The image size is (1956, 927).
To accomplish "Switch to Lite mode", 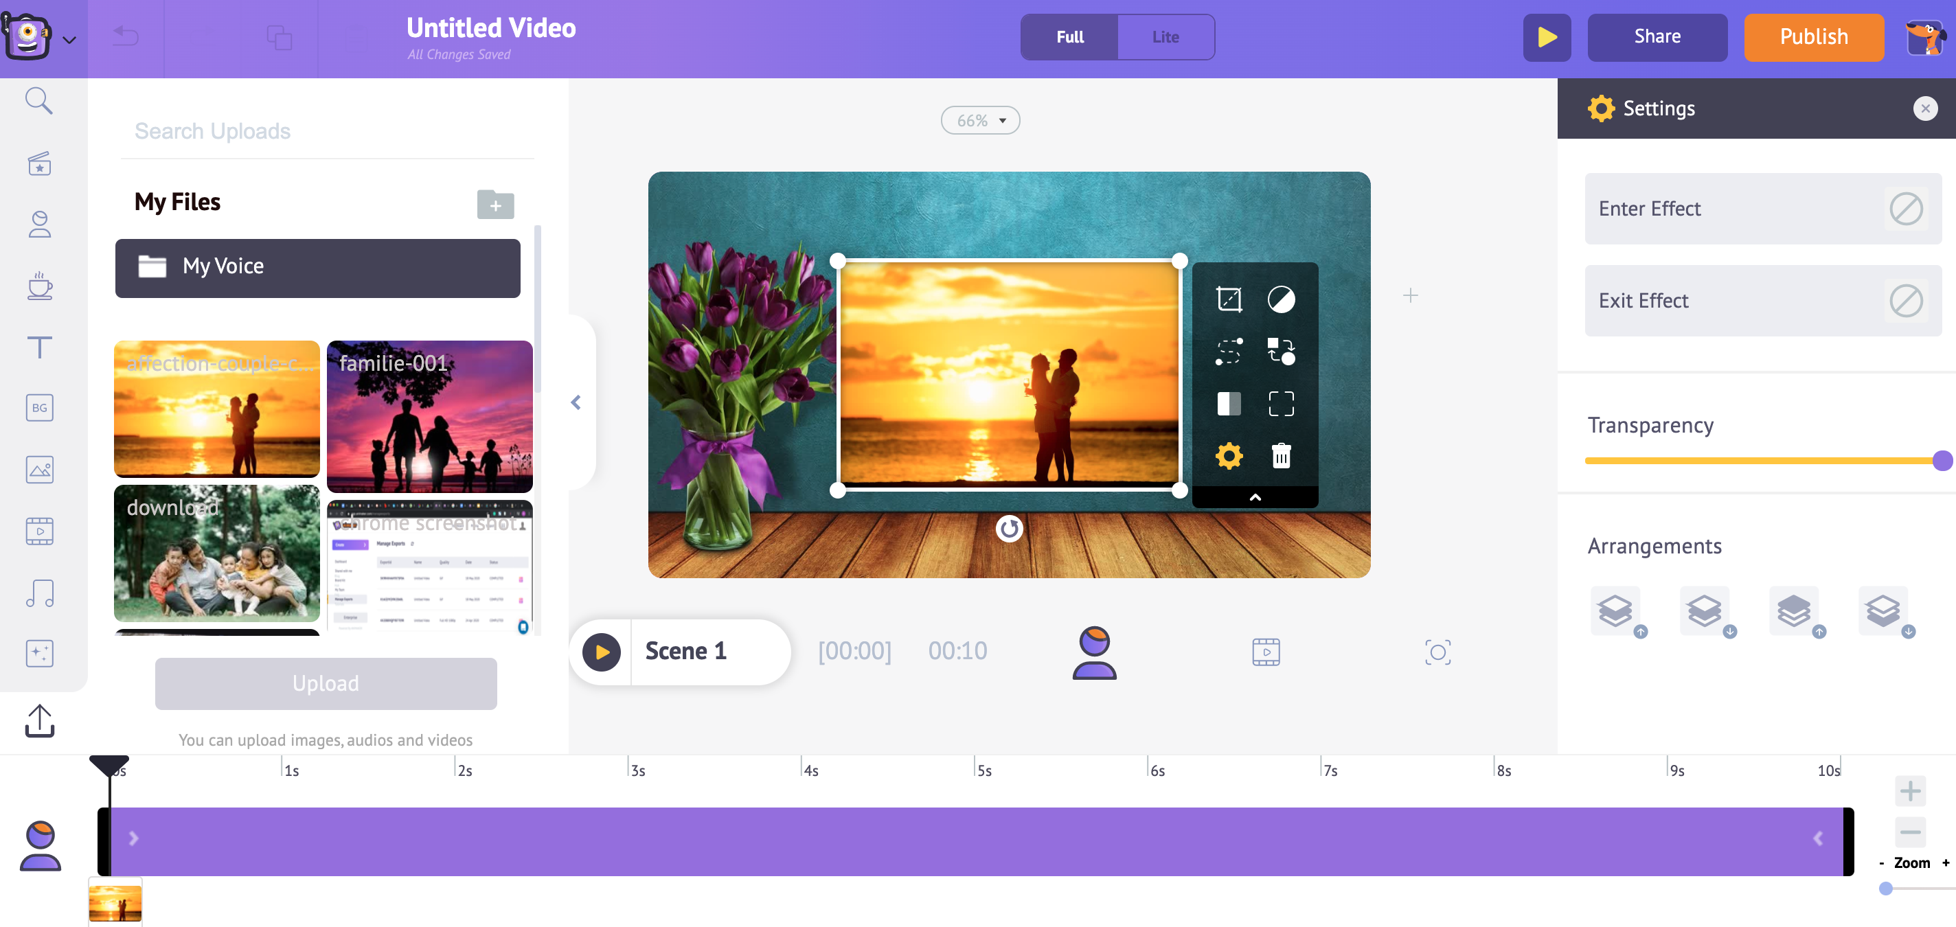I will pos(1165,36).
